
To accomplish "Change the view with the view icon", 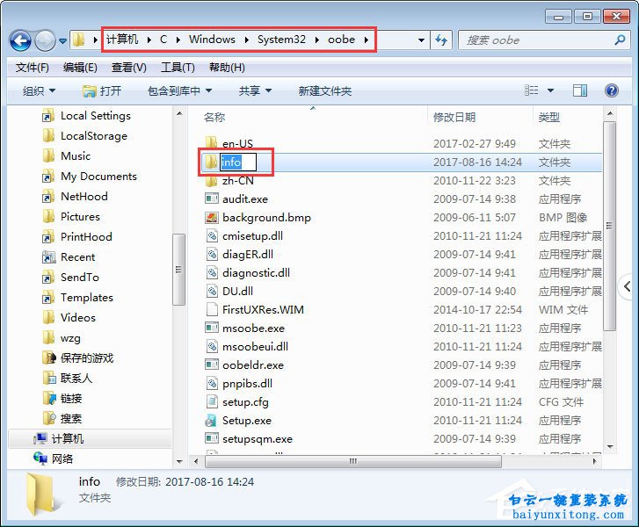I will (532, 90).
